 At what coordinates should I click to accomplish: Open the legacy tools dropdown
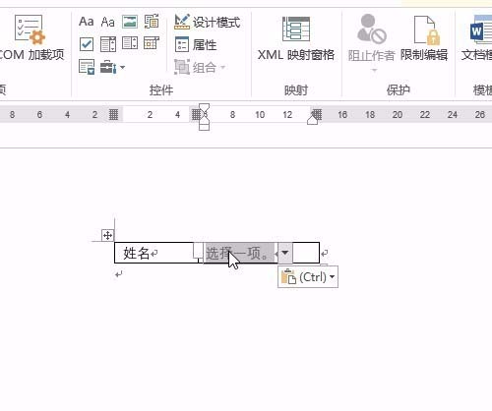pyautogui.click(x=112, y=67)
